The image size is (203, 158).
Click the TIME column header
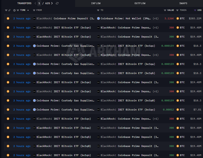pyautogui.click(x=23, y=10)
